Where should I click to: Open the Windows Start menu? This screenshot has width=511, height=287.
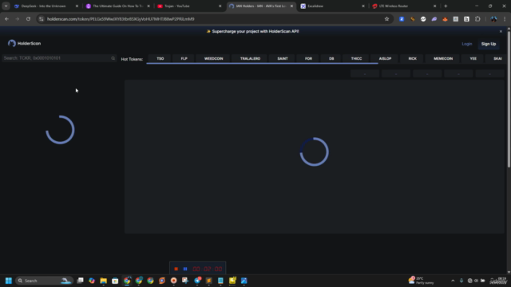pyautogui.click(x=9, y=281)
